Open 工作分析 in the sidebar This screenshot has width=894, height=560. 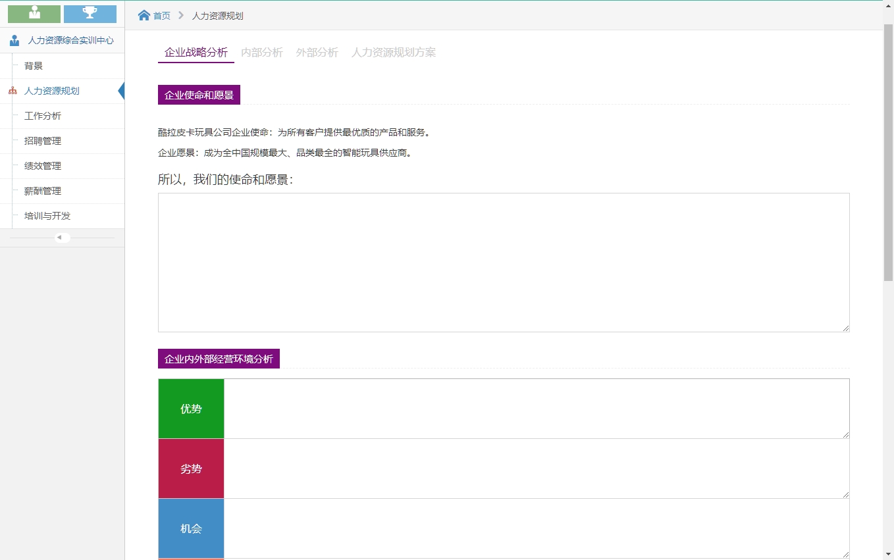43,116
